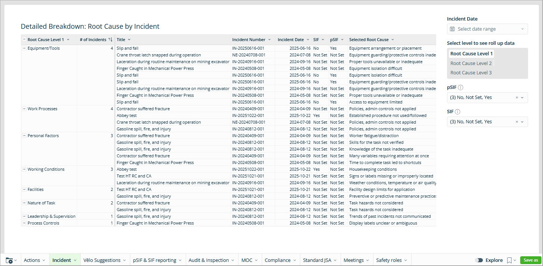
Task: Click the SIF info icon
Action: click(457, 112)
